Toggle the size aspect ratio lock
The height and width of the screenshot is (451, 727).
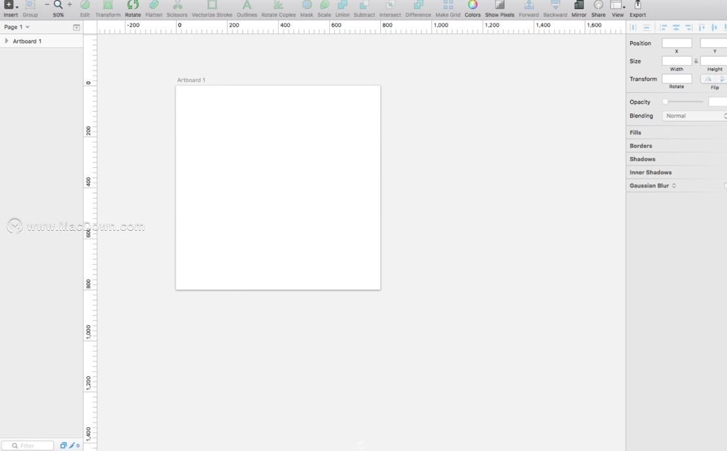(x=696, y=61)
